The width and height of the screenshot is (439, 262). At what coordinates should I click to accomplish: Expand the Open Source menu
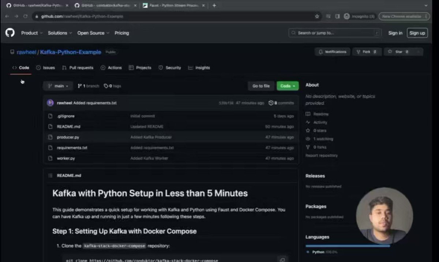point(93,33)
